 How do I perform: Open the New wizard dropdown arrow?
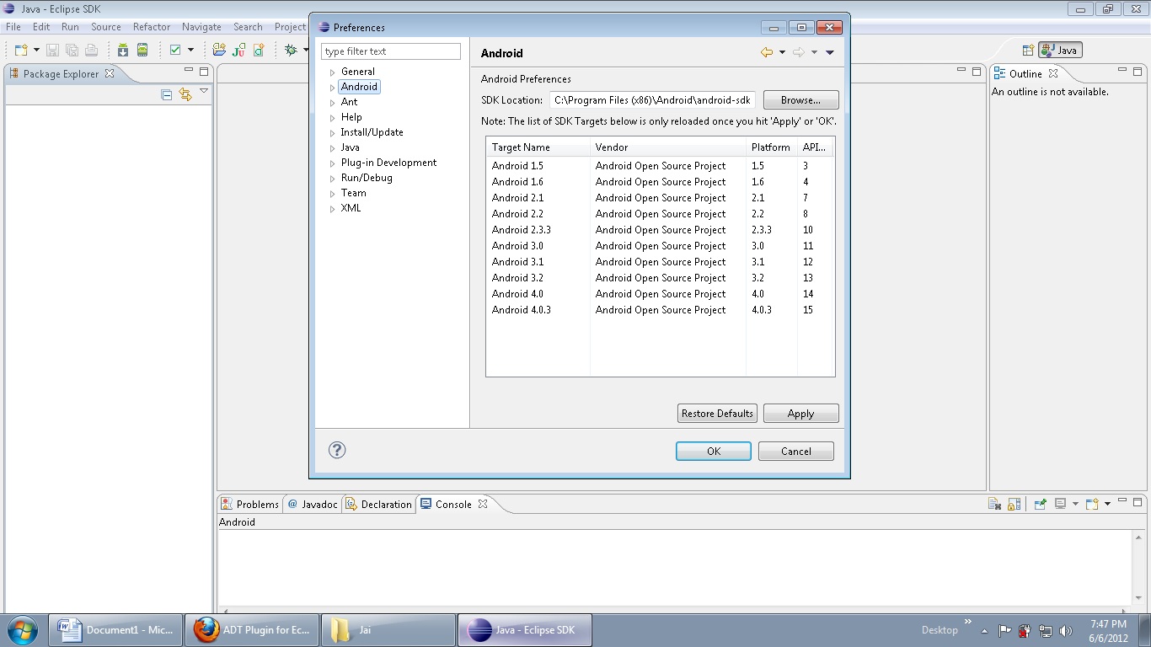[36, 51]
